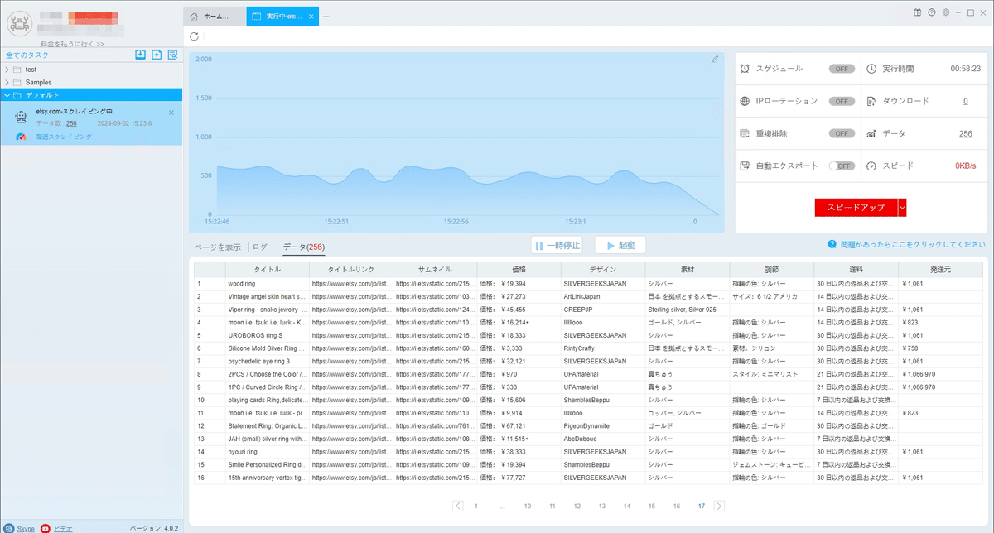The image size is (994, 533).
Task: Click the 起動 start button
Action: tap(620, 245)
